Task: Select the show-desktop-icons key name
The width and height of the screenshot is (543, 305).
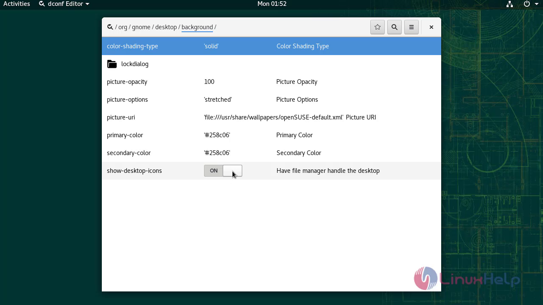Action: click(134, 171)
